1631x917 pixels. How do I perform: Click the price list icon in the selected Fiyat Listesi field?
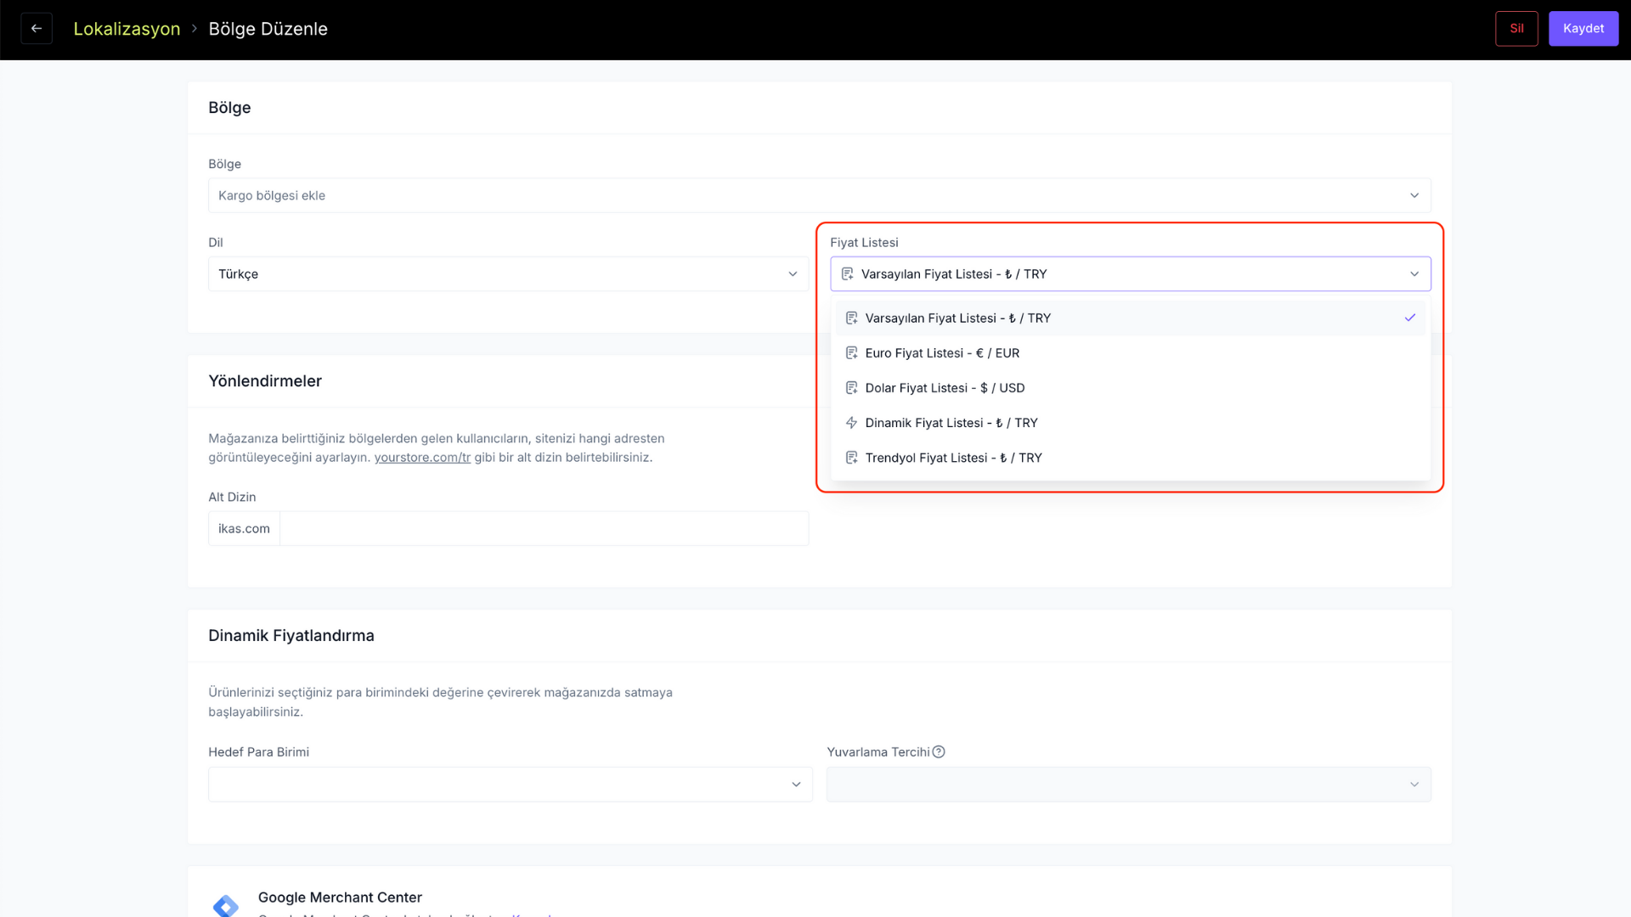[847, 273]
